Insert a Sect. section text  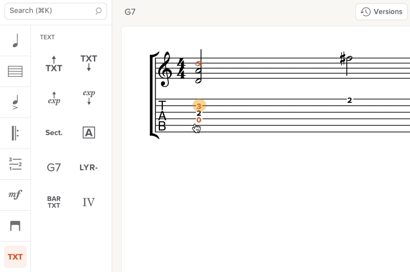pyautogui.click(x=54, y=133)
